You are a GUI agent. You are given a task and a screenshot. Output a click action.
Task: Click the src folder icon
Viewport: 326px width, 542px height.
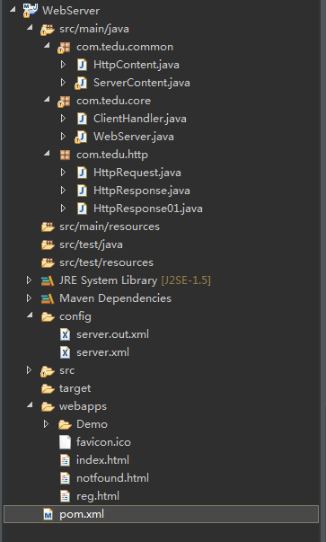48,371
